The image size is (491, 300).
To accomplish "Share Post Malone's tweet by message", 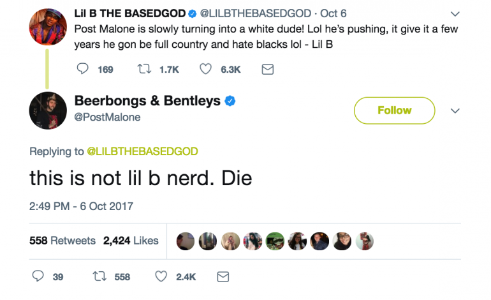I will (223, 276).
